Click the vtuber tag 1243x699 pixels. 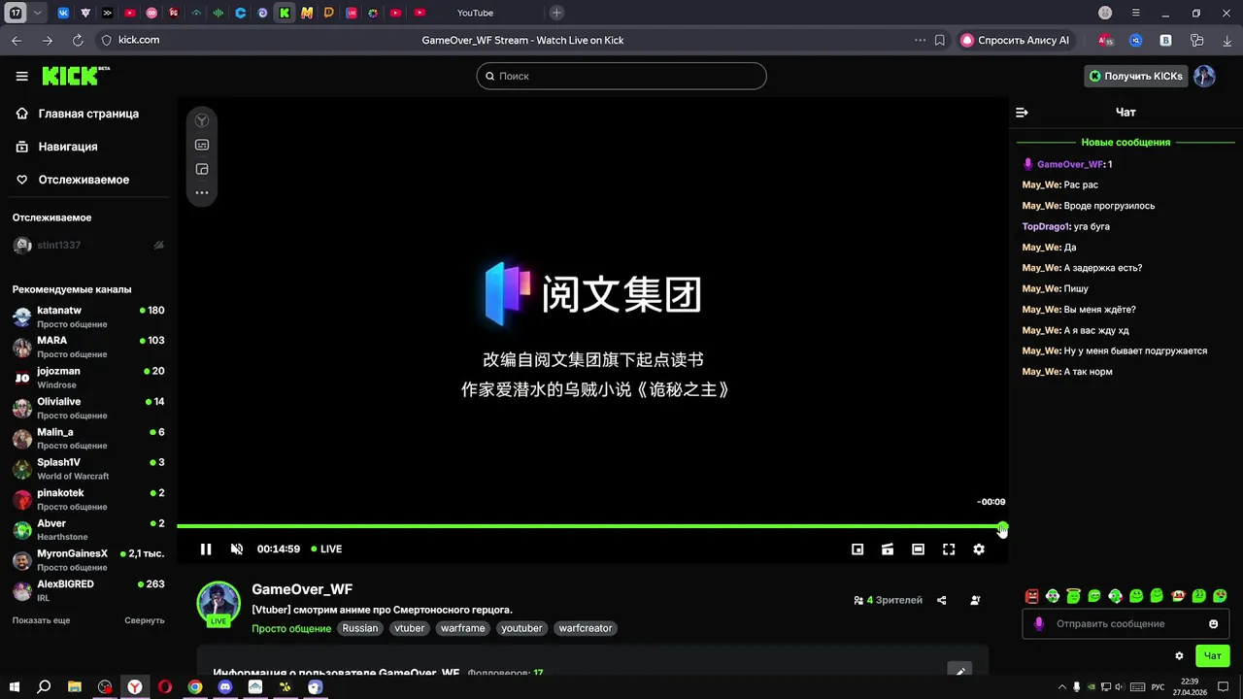tap(410, 628)
